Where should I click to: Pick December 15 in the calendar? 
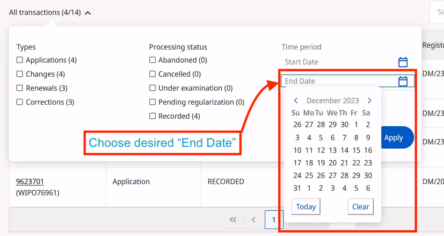[356, 150]
